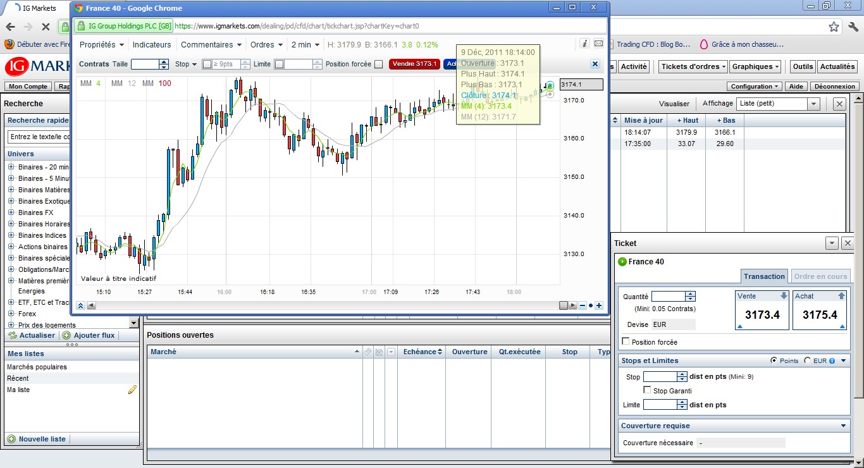Click the Visualiser link
Image resolution: width=864 pixels, height=468 pixels.
674,104
